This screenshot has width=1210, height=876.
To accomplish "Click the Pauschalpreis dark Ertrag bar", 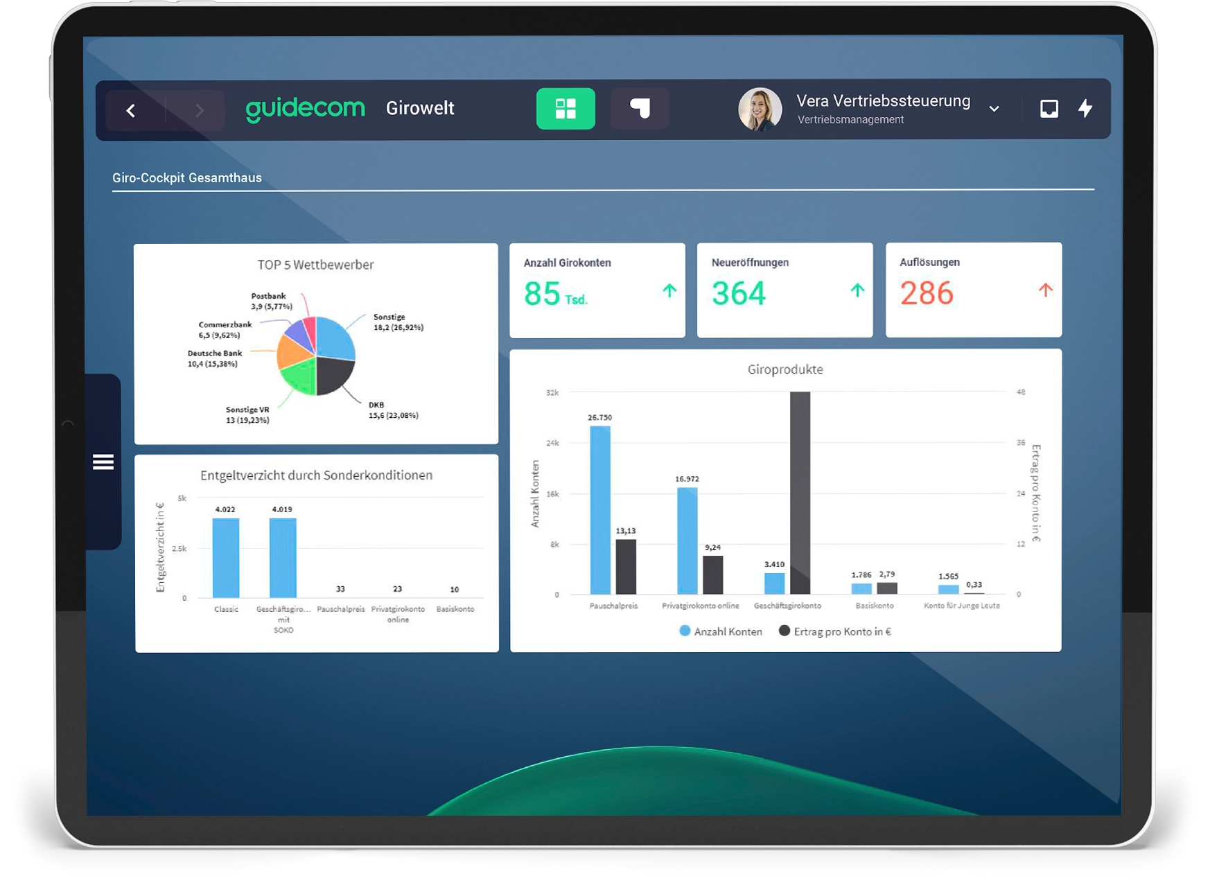I will [626, 567].
